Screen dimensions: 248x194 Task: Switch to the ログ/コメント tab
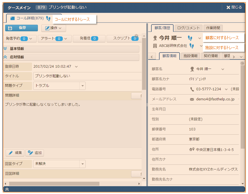(x=188, y=28)
